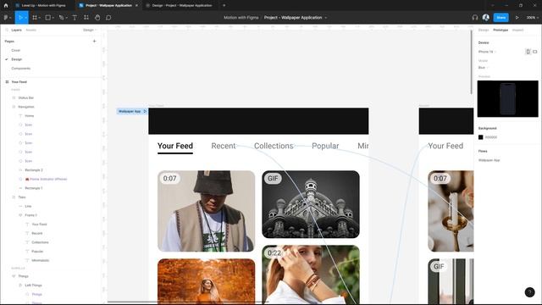
Task: Open the Prototype tab in right panel
Action: 501,30
